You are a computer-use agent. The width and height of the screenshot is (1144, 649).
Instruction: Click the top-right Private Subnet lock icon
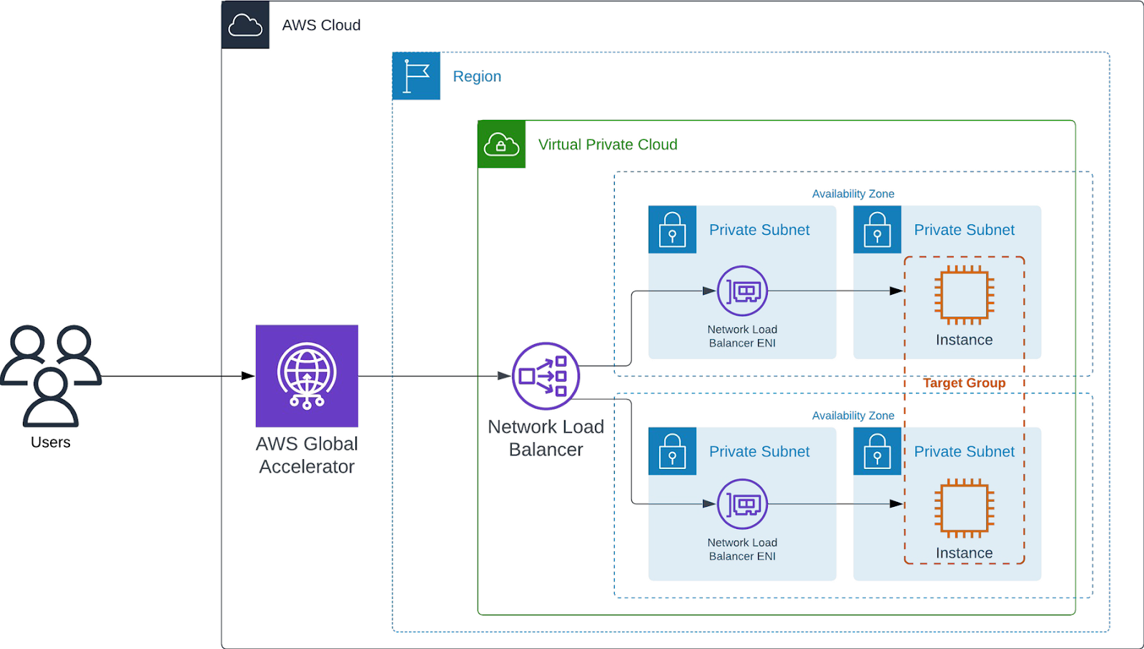click(877, 229)
